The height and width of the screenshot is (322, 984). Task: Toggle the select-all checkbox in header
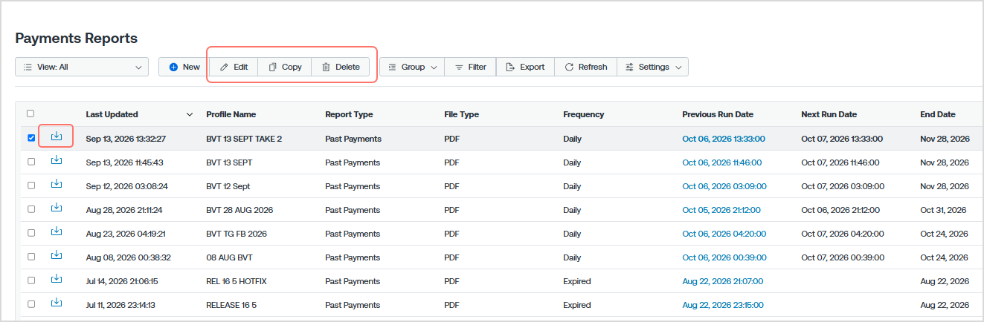pos(30,114)
